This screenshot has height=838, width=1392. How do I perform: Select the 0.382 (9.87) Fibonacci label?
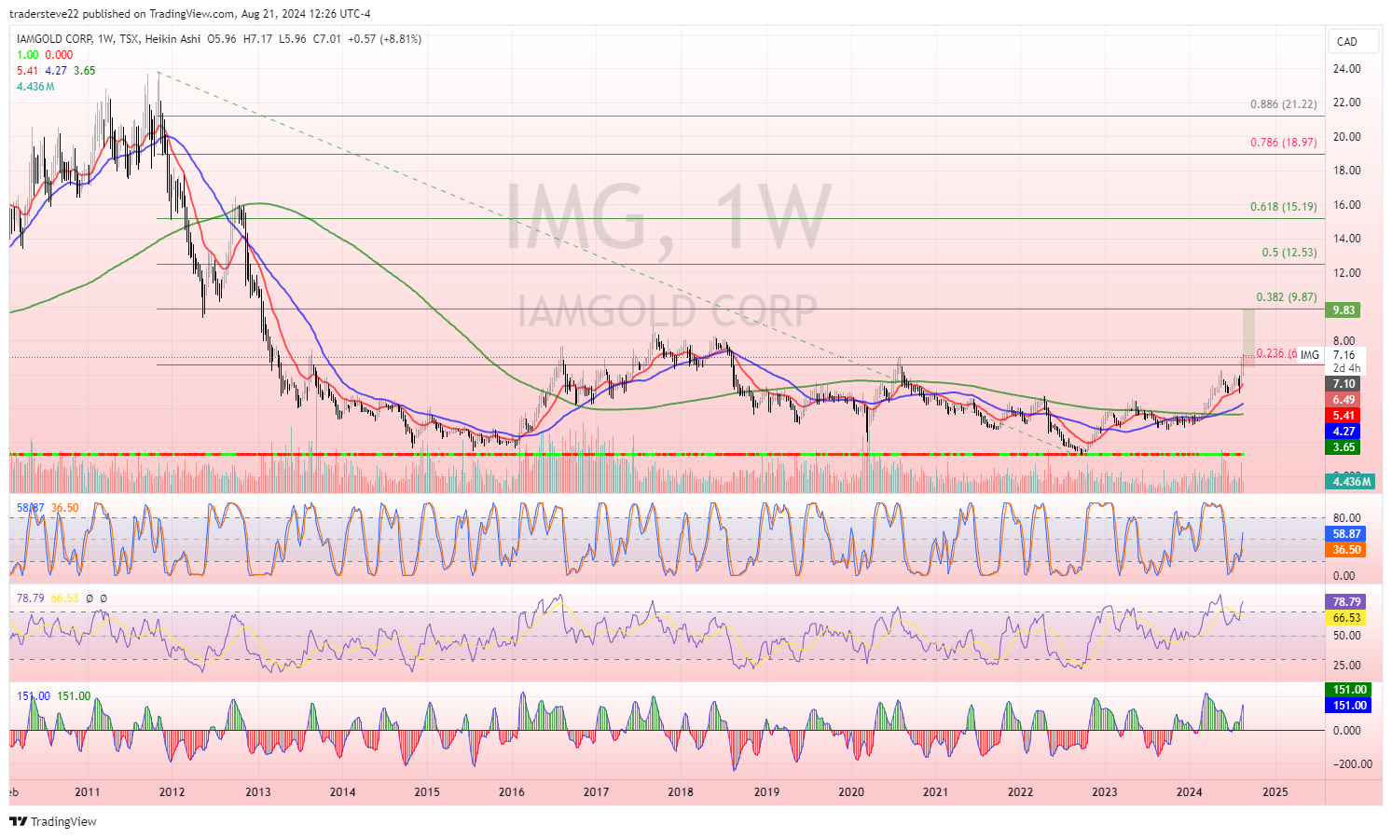pos(1287,297)
